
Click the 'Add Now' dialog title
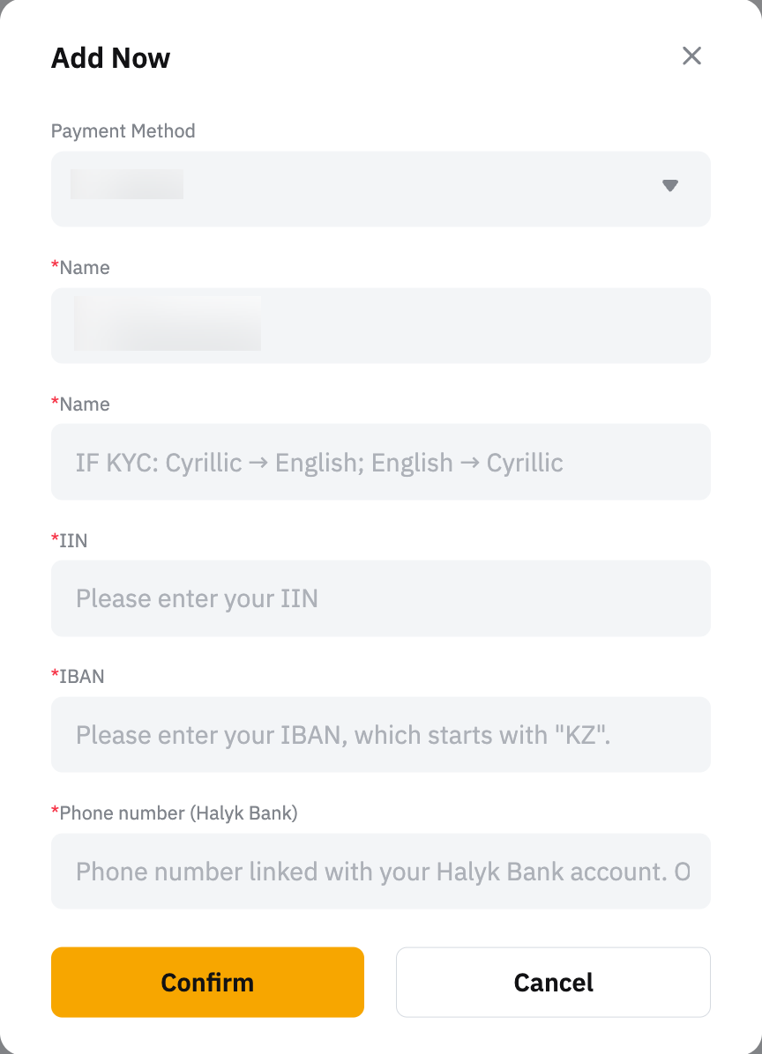tap(110, 58)
